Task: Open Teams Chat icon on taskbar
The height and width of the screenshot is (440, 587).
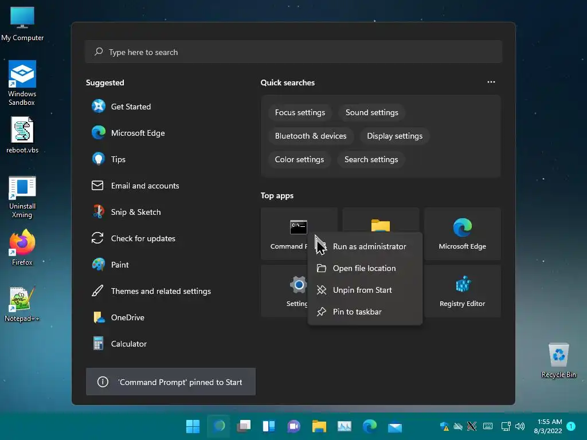Action: click(294, 426)
